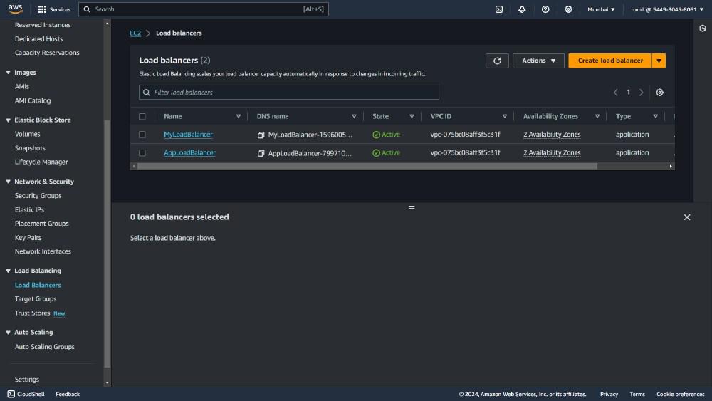Viewport: 712px width, 401px height.
Task: Open the info clock icon at right edge
Action: tap(703, 28)
